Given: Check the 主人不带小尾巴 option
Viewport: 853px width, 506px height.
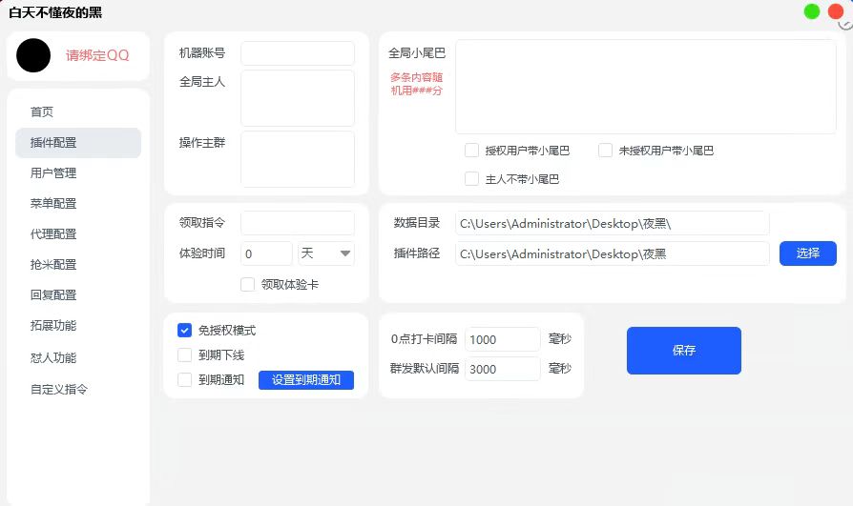Looking at the screenshot, I should tap(471, 179).
